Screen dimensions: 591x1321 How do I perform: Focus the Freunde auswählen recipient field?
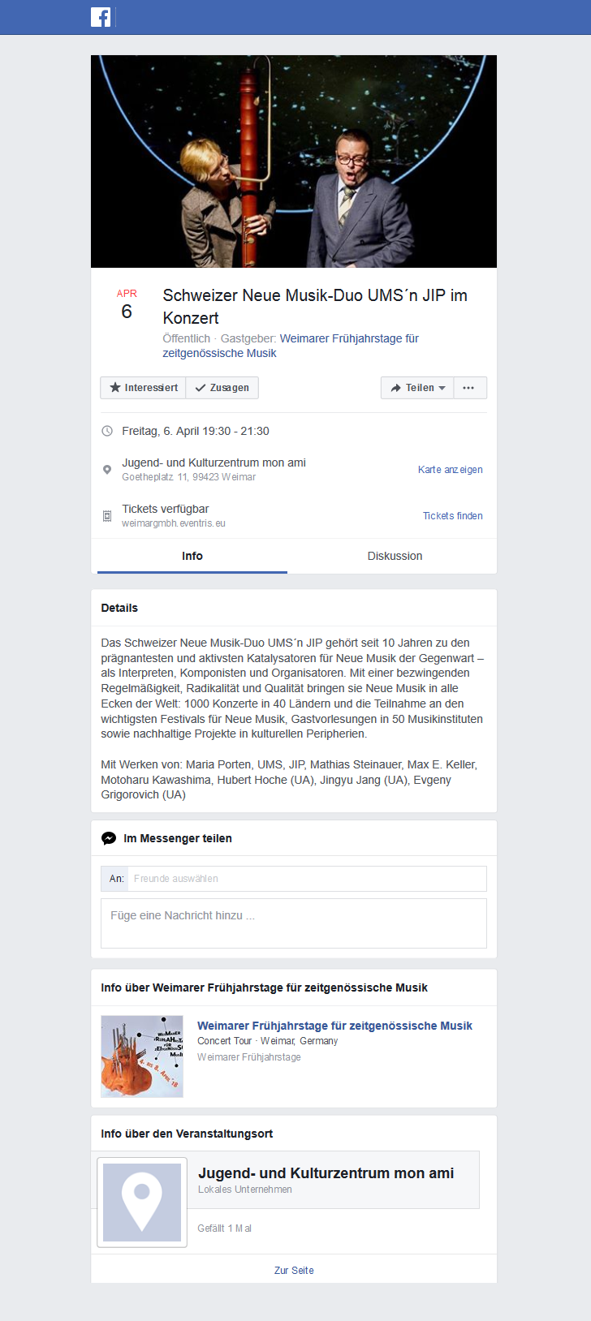coord(307,879)
